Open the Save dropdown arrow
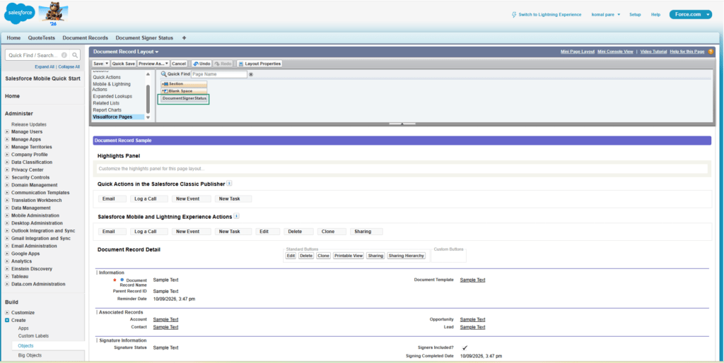 tap(107, 64)
